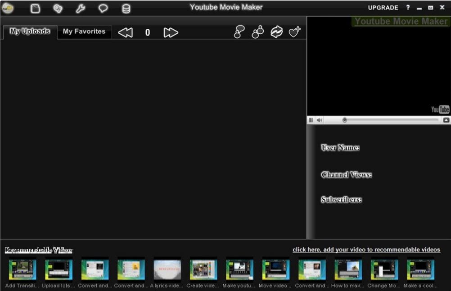Open the 'Change Mo...' video thumbnail
Image resolution: width=451 pixels, height=291 pixels.
tap(384, 269)
